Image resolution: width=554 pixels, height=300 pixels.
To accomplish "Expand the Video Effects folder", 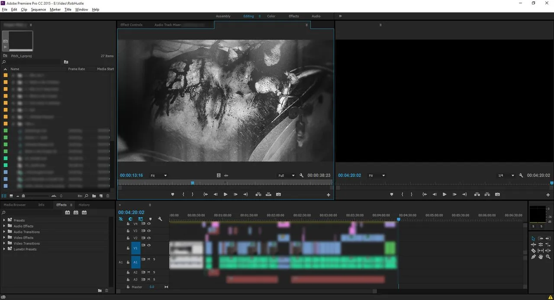I will [4, 238].
